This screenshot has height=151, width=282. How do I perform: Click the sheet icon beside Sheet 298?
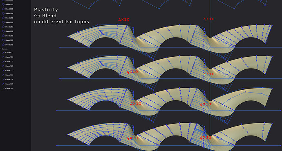tap(3, 31)
